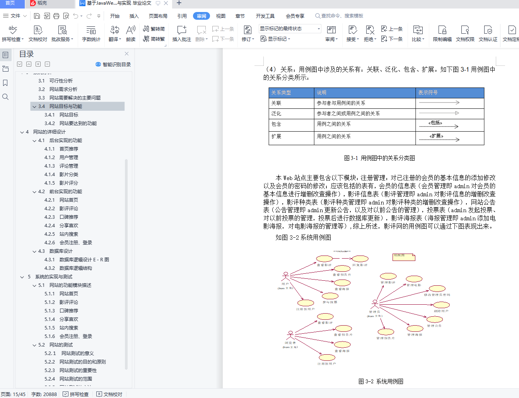The height and width of the screenshot is (398, 519).
Task: Click the Save icon in quick access toolbar
Action: click(x=37, y=16)
